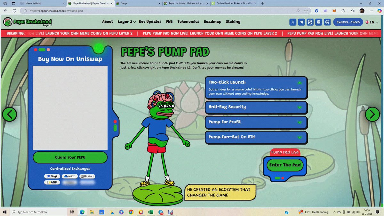Click the purple ghost extension icon
The width and height of the screenshot is (384, 216).
pyautogui.click(x=325, y=11)
